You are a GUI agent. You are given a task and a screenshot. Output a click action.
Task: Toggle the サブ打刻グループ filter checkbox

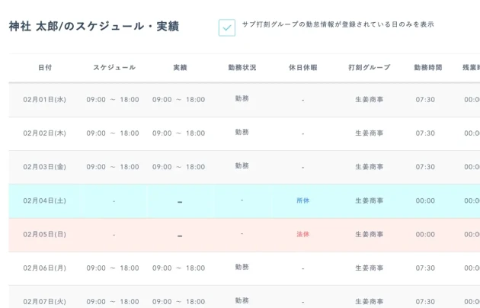(227, 27)
